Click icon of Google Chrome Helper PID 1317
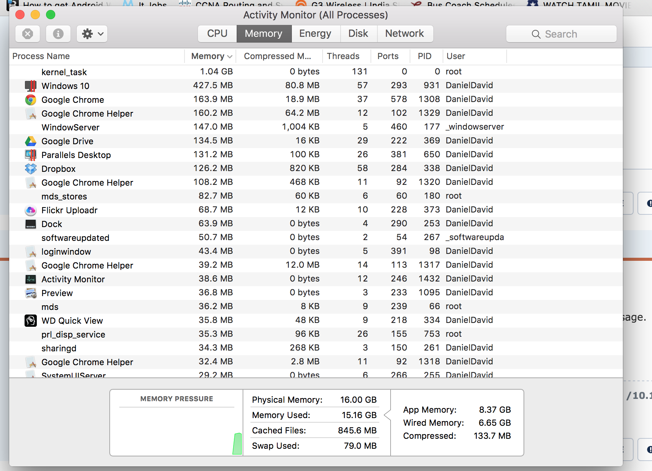This screenshot has width=652, height=471. click(31, 265)
